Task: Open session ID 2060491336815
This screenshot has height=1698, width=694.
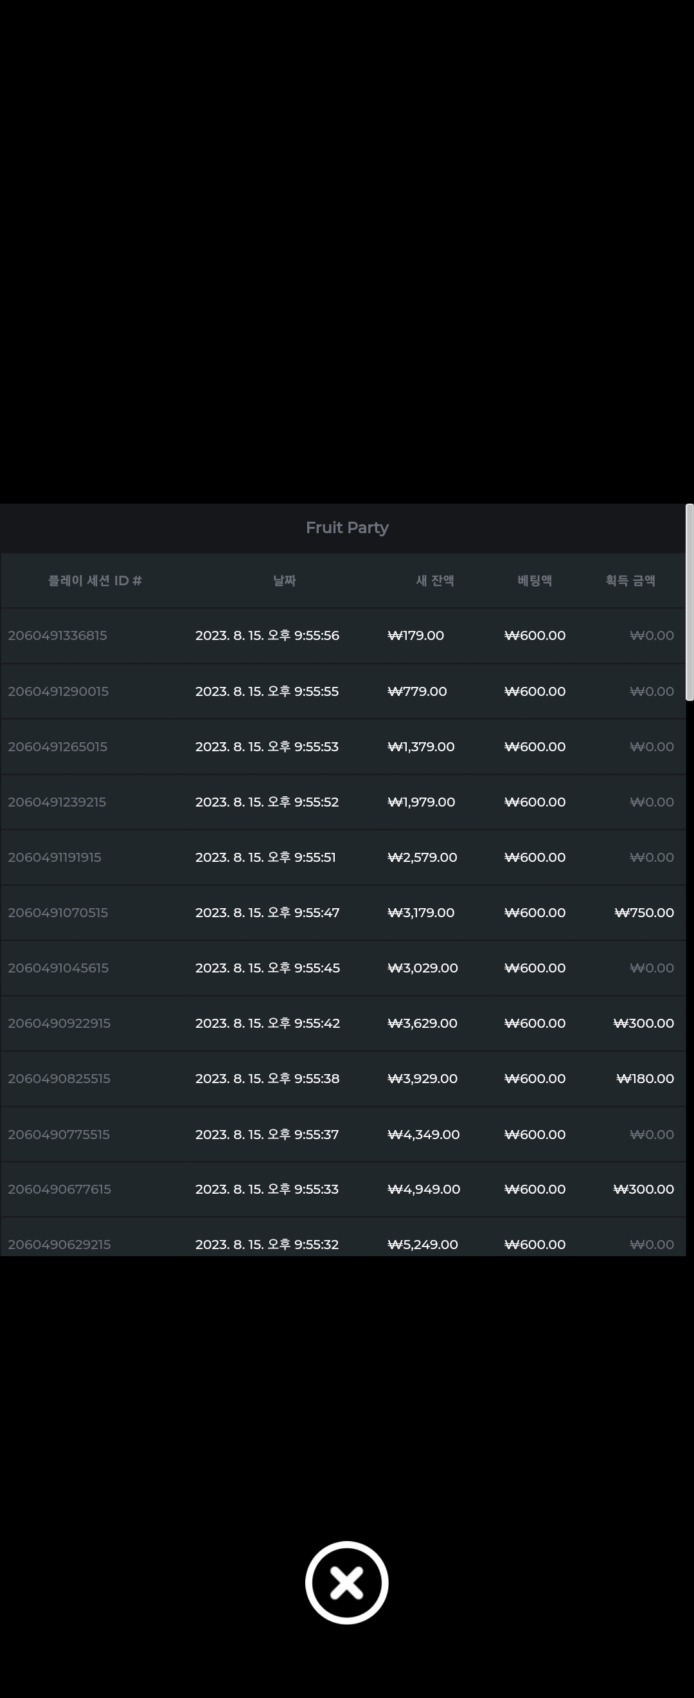Action: (x=57, y=635)
